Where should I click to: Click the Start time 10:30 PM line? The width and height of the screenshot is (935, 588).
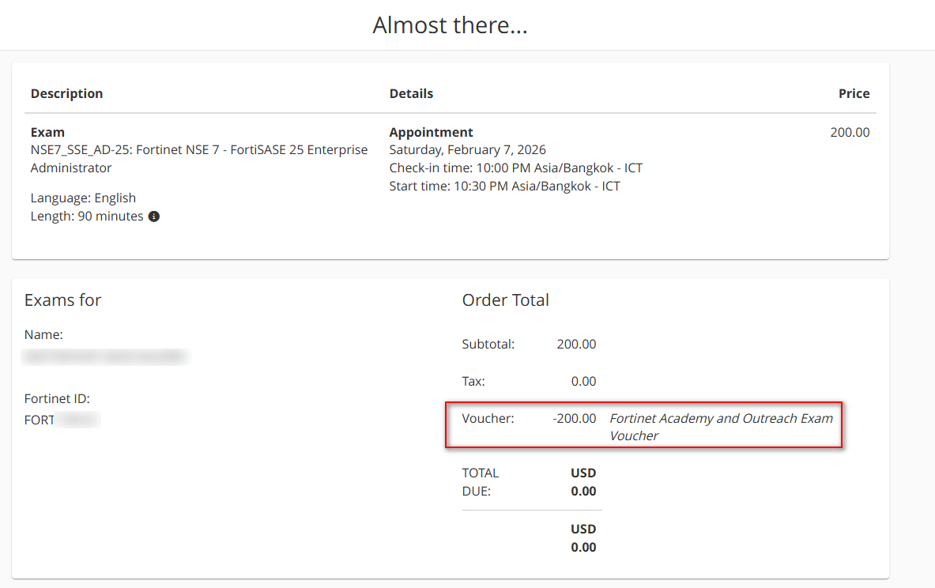coord(504,187)
